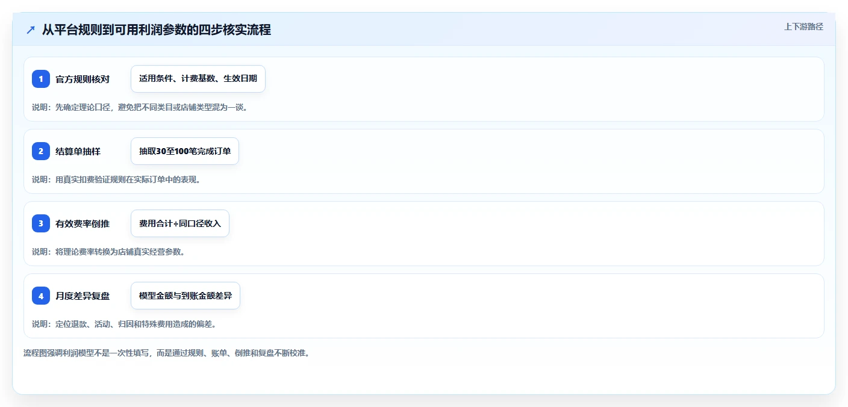Click the 结算单抽样 step name

click(x=78, y=151)
